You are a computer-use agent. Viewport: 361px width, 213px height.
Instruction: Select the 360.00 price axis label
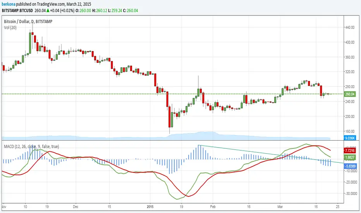[x=350, y=57]
